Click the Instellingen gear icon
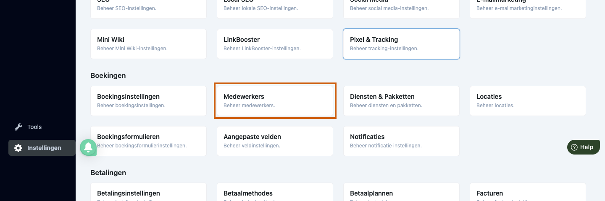605x201 pixels. pyautogui.click(x=18, y=148)
